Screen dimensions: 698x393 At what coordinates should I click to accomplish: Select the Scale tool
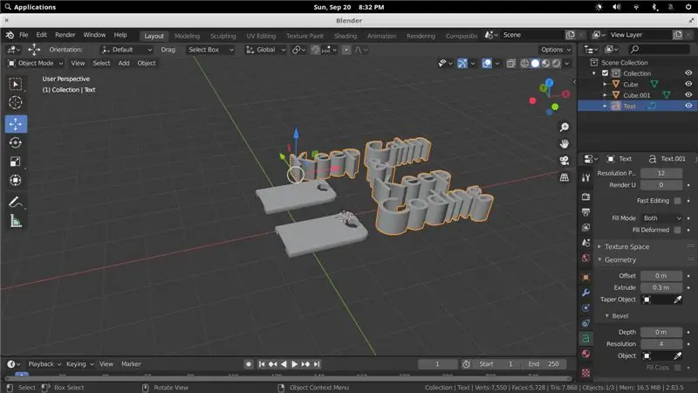16,162
